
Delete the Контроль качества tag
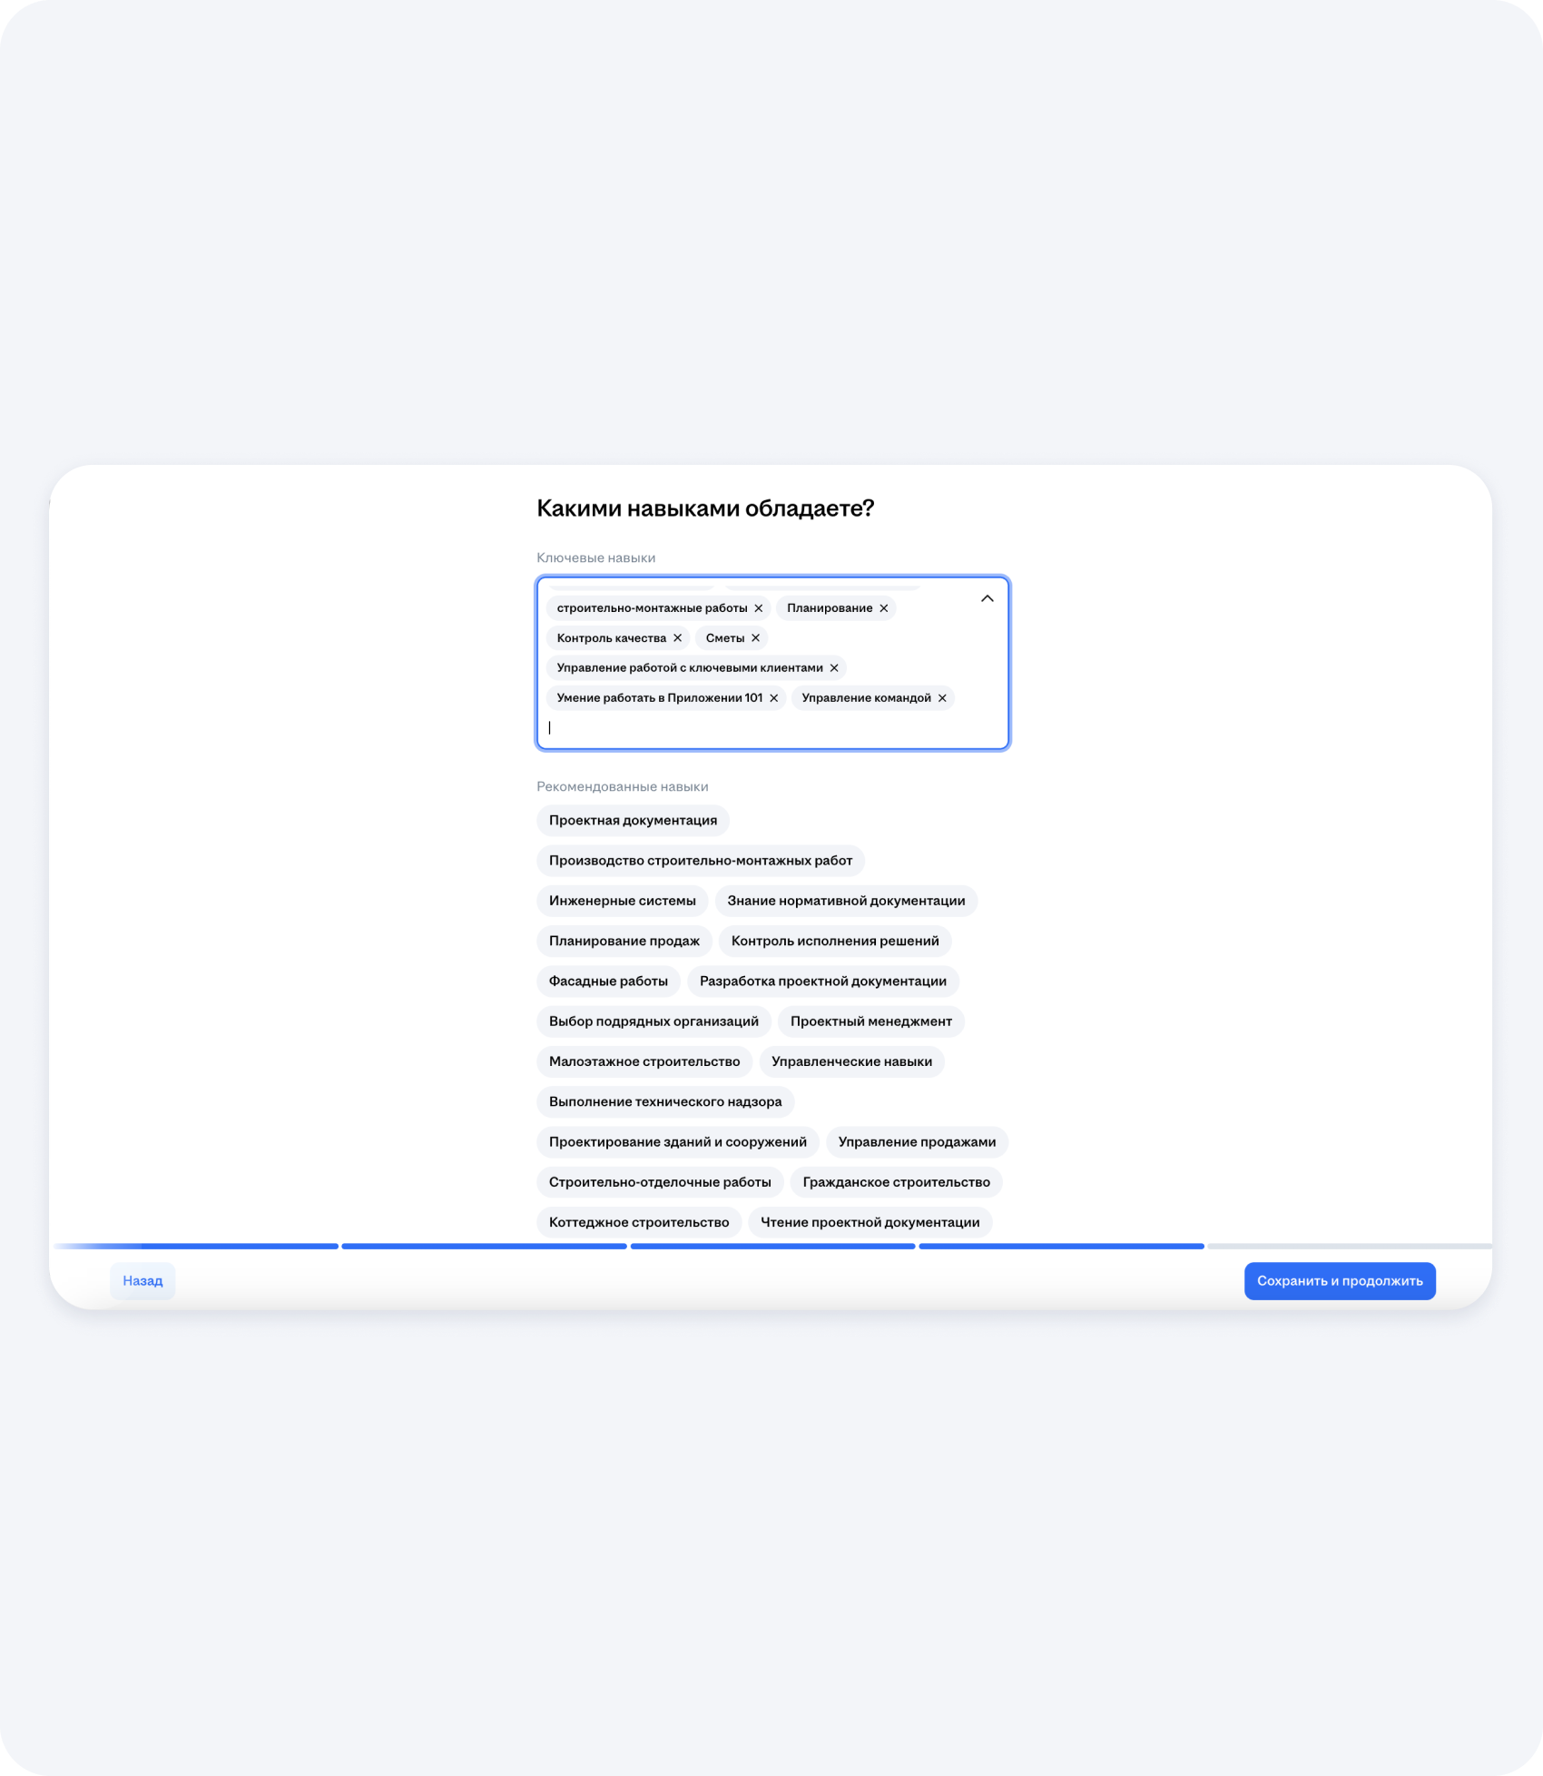pyautogui.click(x=677, y=638)
